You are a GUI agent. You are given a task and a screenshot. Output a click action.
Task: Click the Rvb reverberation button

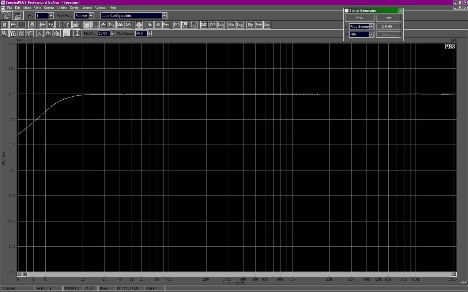[x=259, y=25]
